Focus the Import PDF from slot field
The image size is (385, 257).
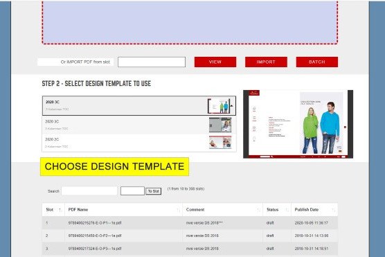[152, 62]
